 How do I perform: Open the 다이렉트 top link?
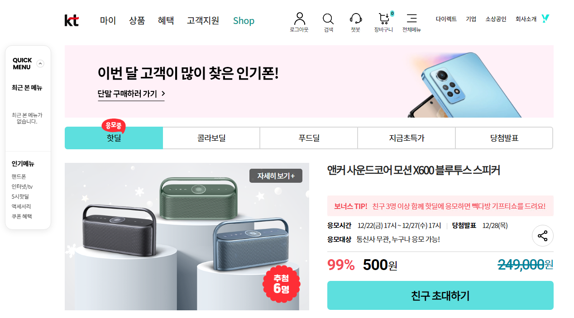pos(446,19)
